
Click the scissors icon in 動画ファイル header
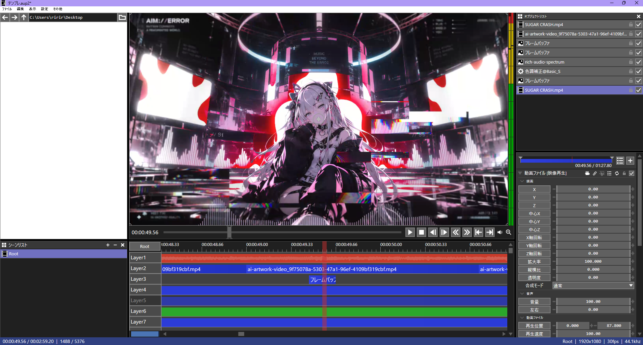pos(602,173)
